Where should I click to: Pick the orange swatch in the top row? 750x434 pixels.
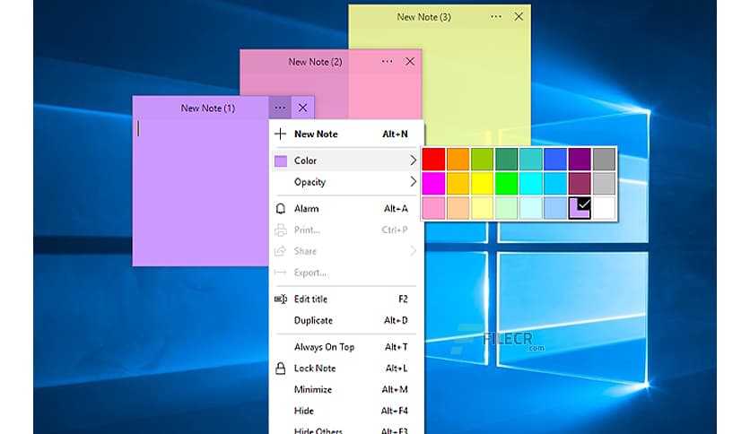[458, 160]
